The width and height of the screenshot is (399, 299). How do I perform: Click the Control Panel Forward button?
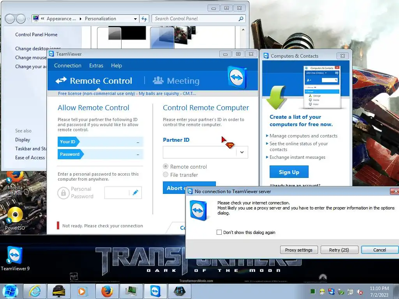point(21,19)
